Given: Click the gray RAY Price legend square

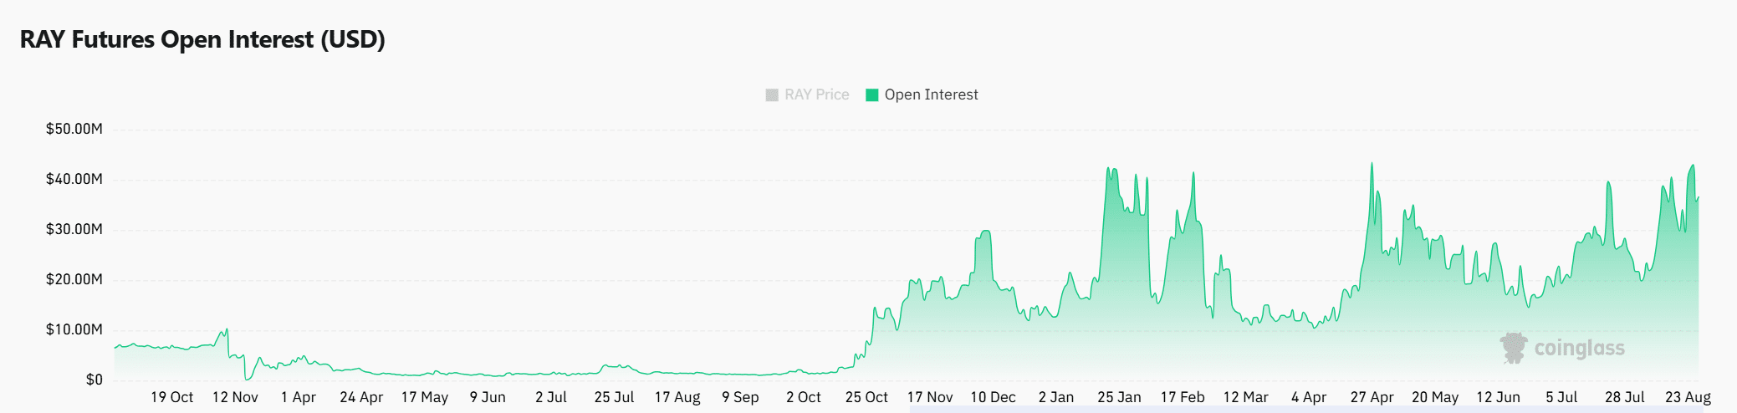Looking at the screenshot, I should [x=772, y=95].
